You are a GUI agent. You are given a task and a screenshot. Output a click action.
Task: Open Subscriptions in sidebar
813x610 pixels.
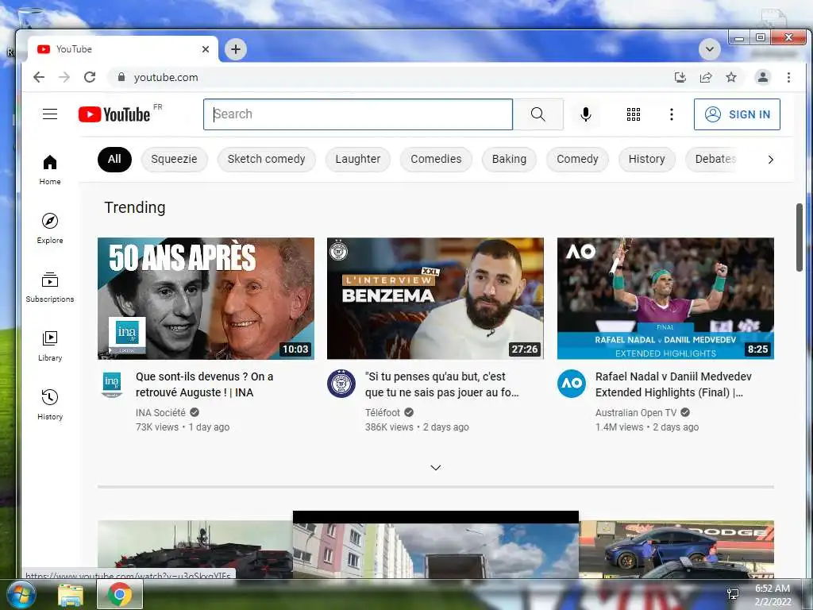coord(50,288)
